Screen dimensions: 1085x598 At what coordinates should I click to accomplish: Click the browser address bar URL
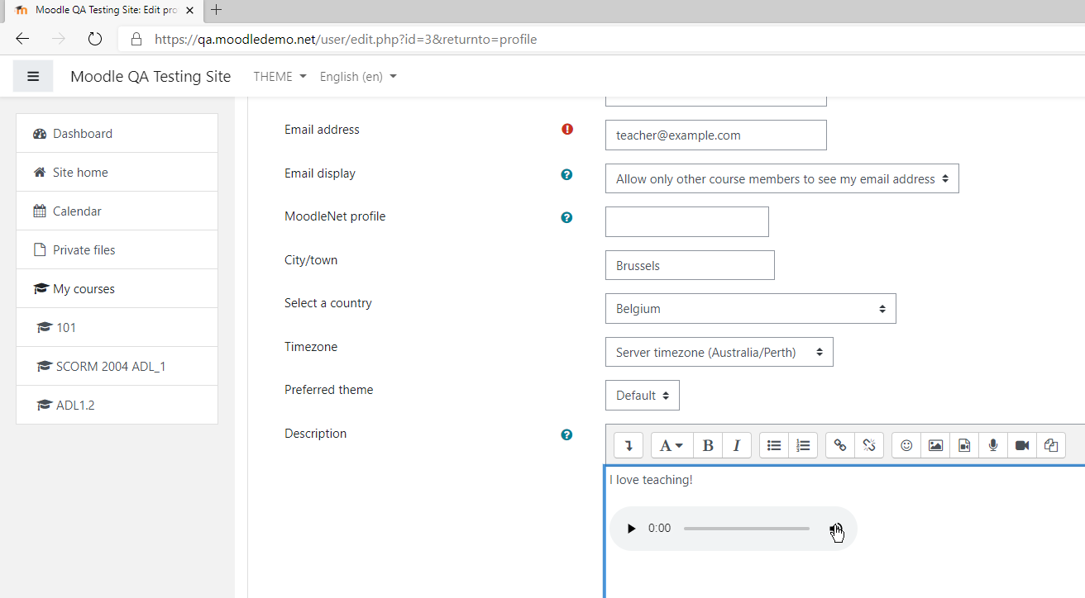point(346,39)
